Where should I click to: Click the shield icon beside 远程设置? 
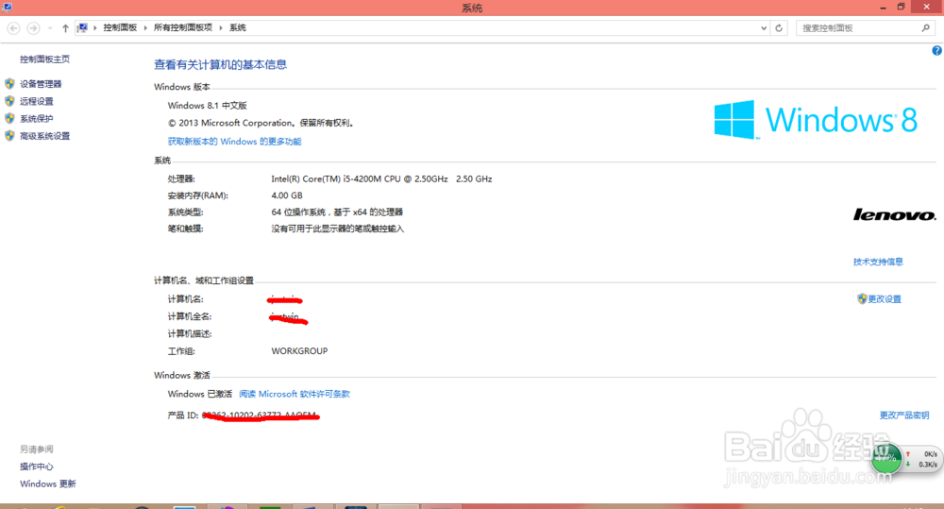[9, 101]
